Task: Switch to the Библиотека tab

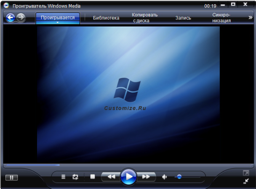Action: [x=106, y=18]
